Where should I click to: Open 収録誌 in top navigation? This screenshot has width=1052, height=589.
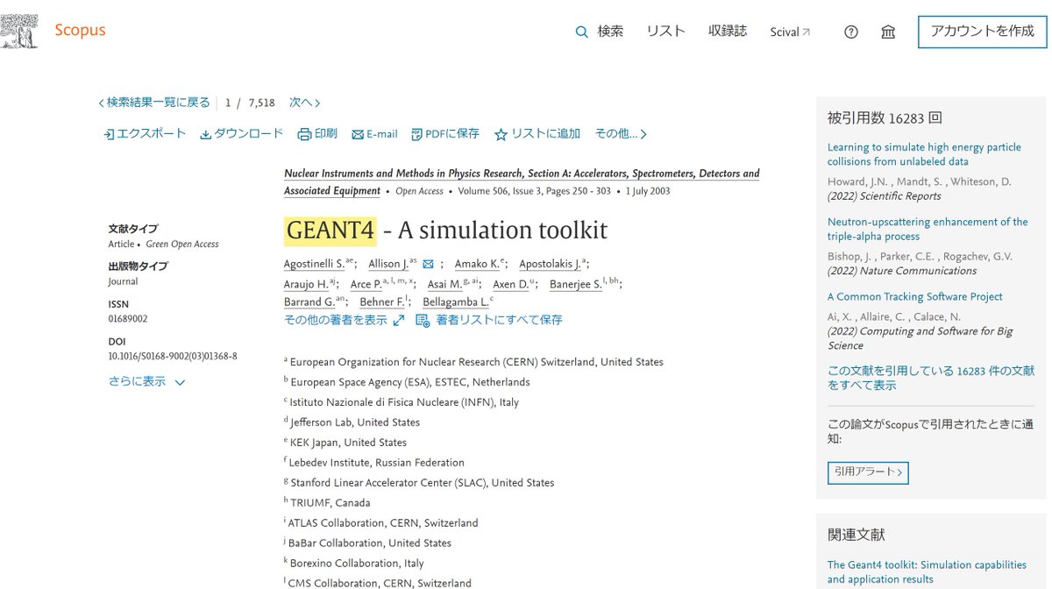(x=728, y=32)
